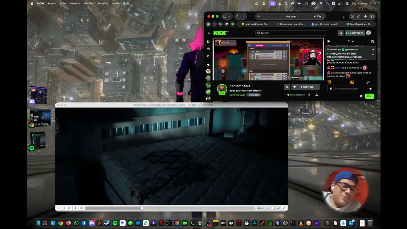This screenshot has width=407, height=229.
Task: Reload the kick.com page
Action: pyautogui.click(x=323, y=17)
